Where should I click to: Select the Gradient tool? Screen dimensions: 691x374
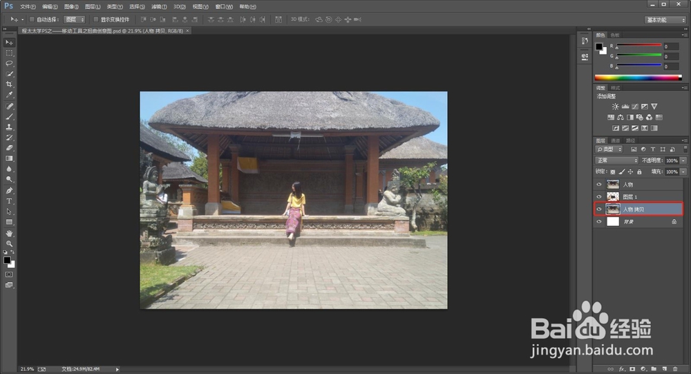pos(9,158)
